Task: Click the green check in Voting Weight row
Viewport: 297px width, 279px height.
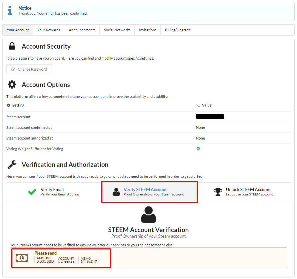Action: pyautogui.click(x=198, y=148)
